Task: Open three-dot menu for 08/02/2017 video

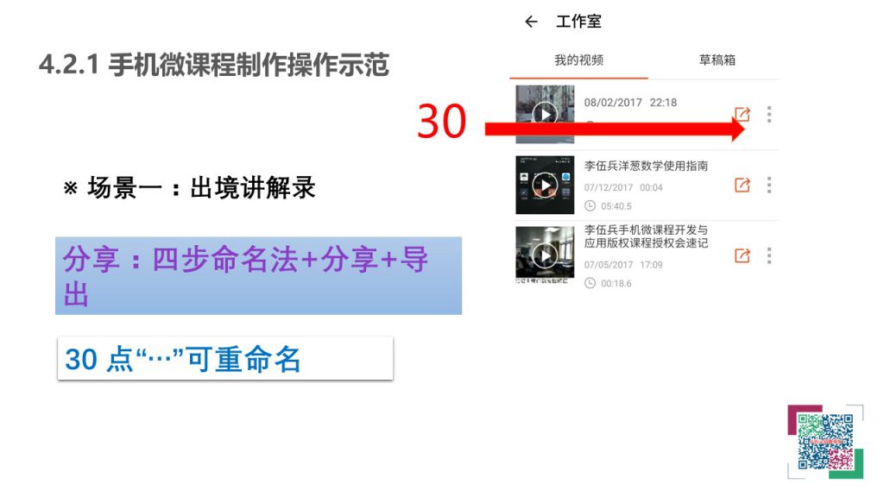Action: 769,115
